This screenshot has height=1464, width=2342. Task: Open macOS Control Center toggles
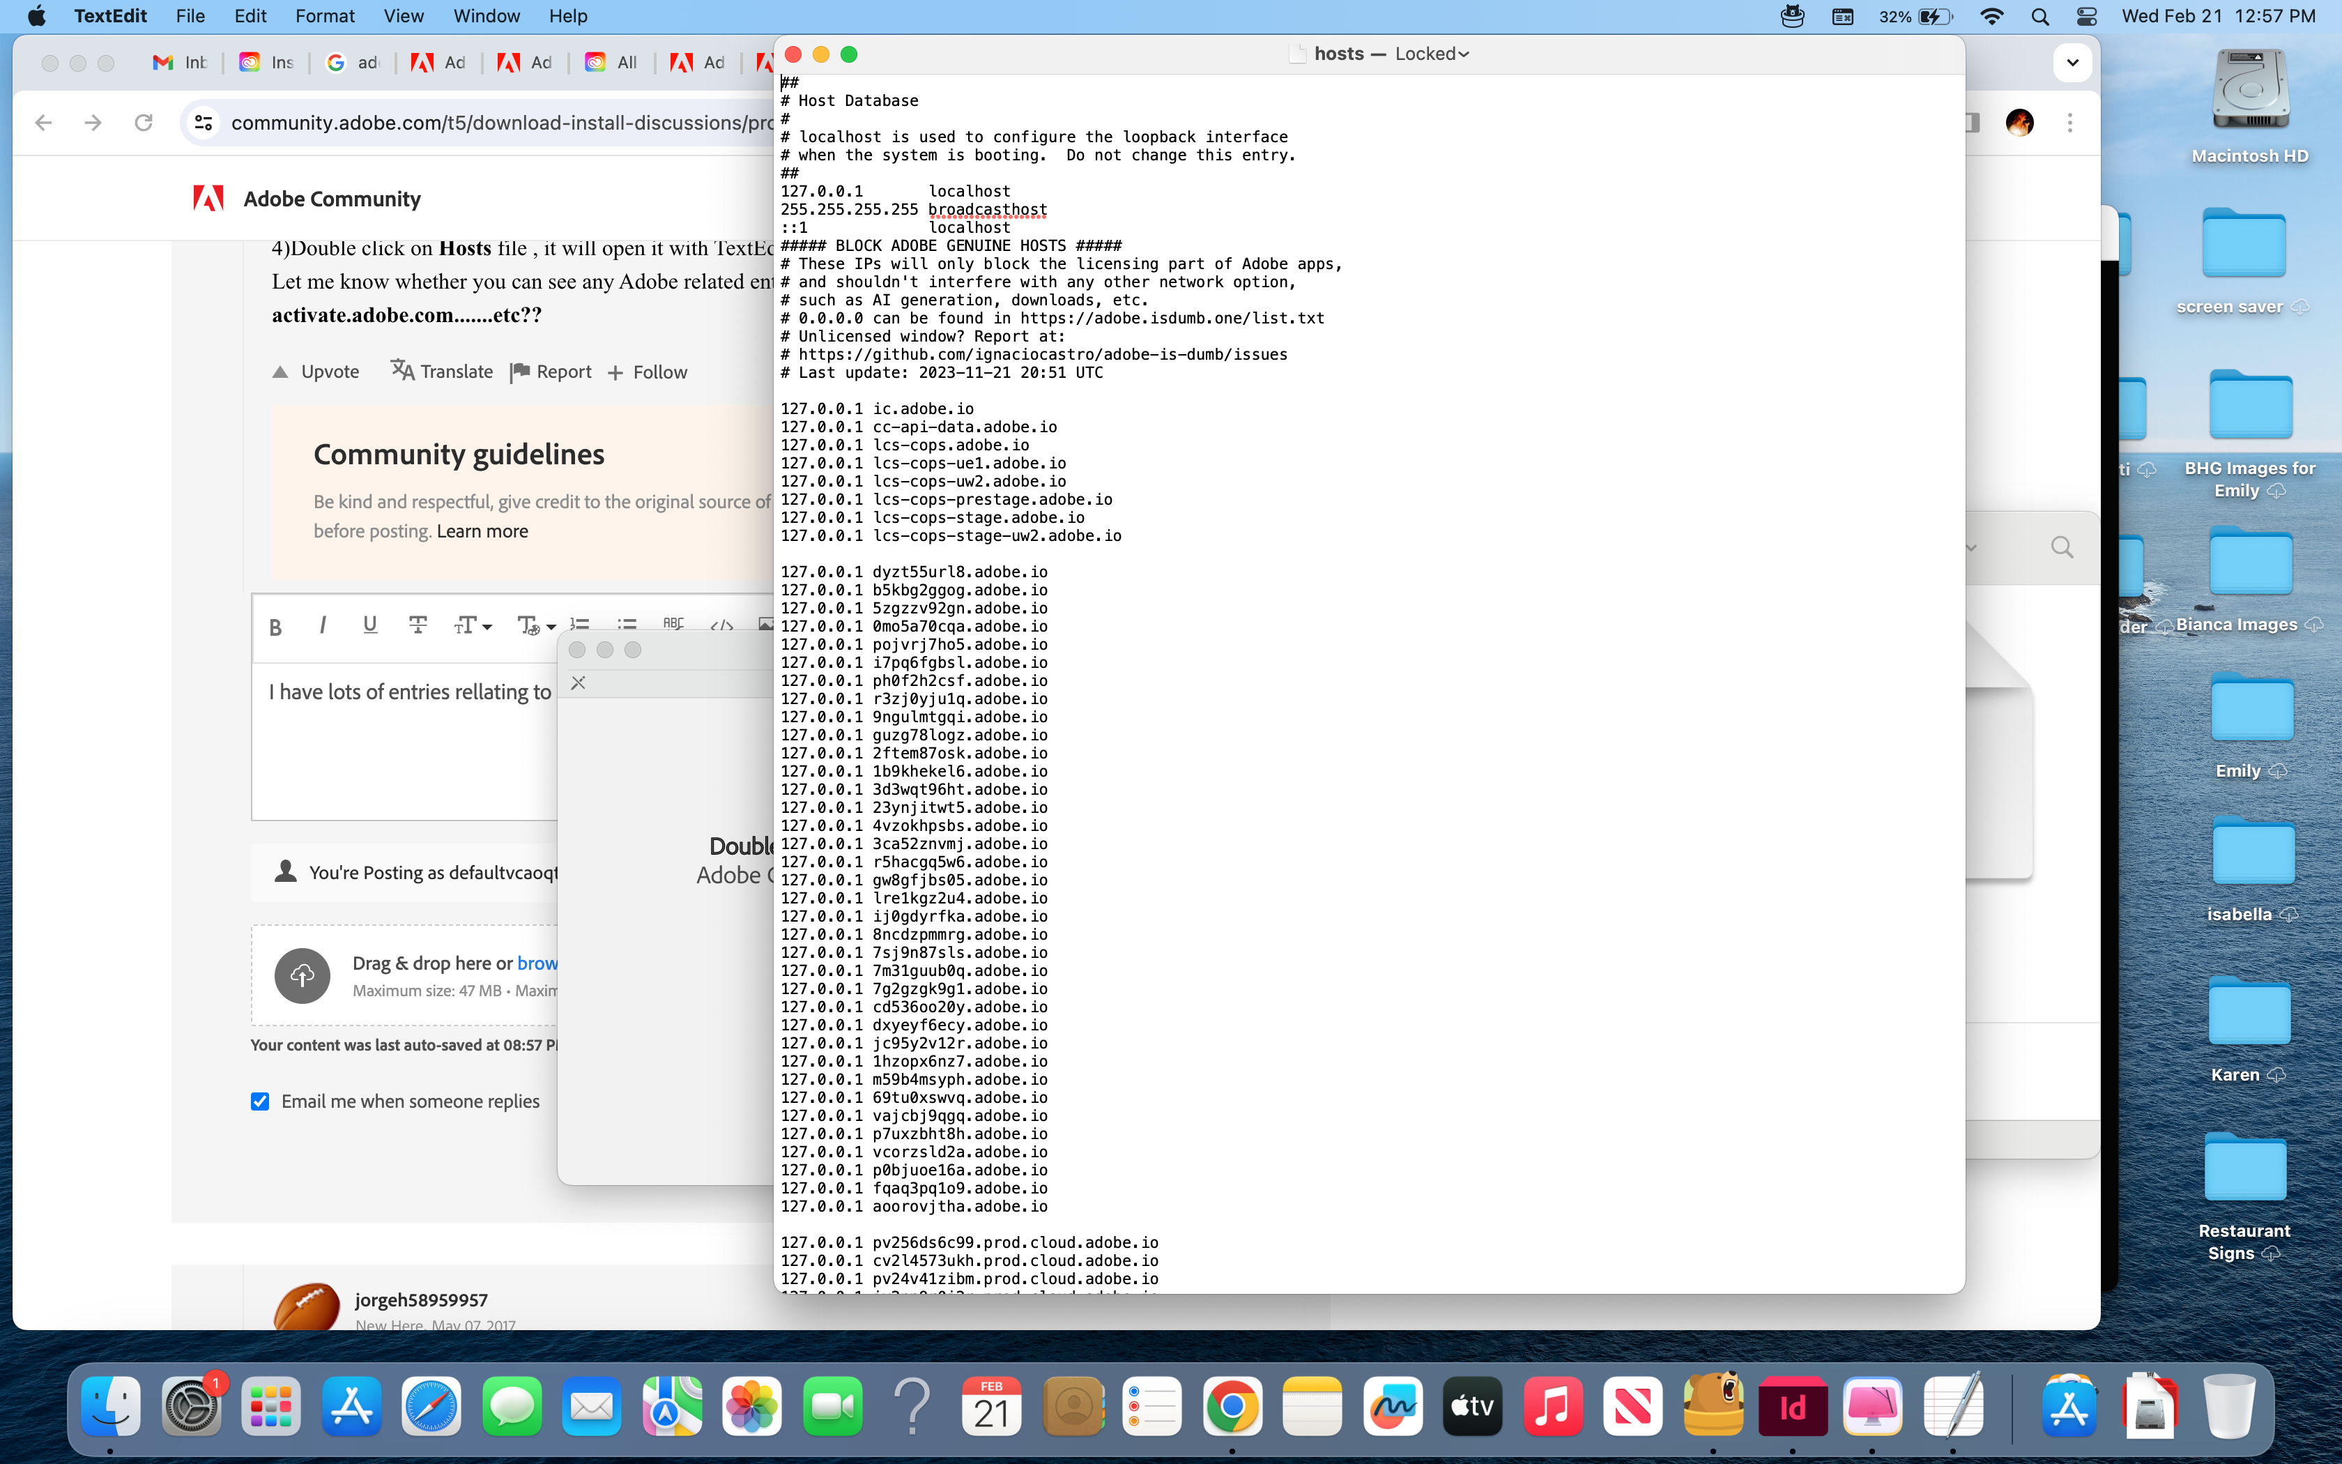[2086, 17]
